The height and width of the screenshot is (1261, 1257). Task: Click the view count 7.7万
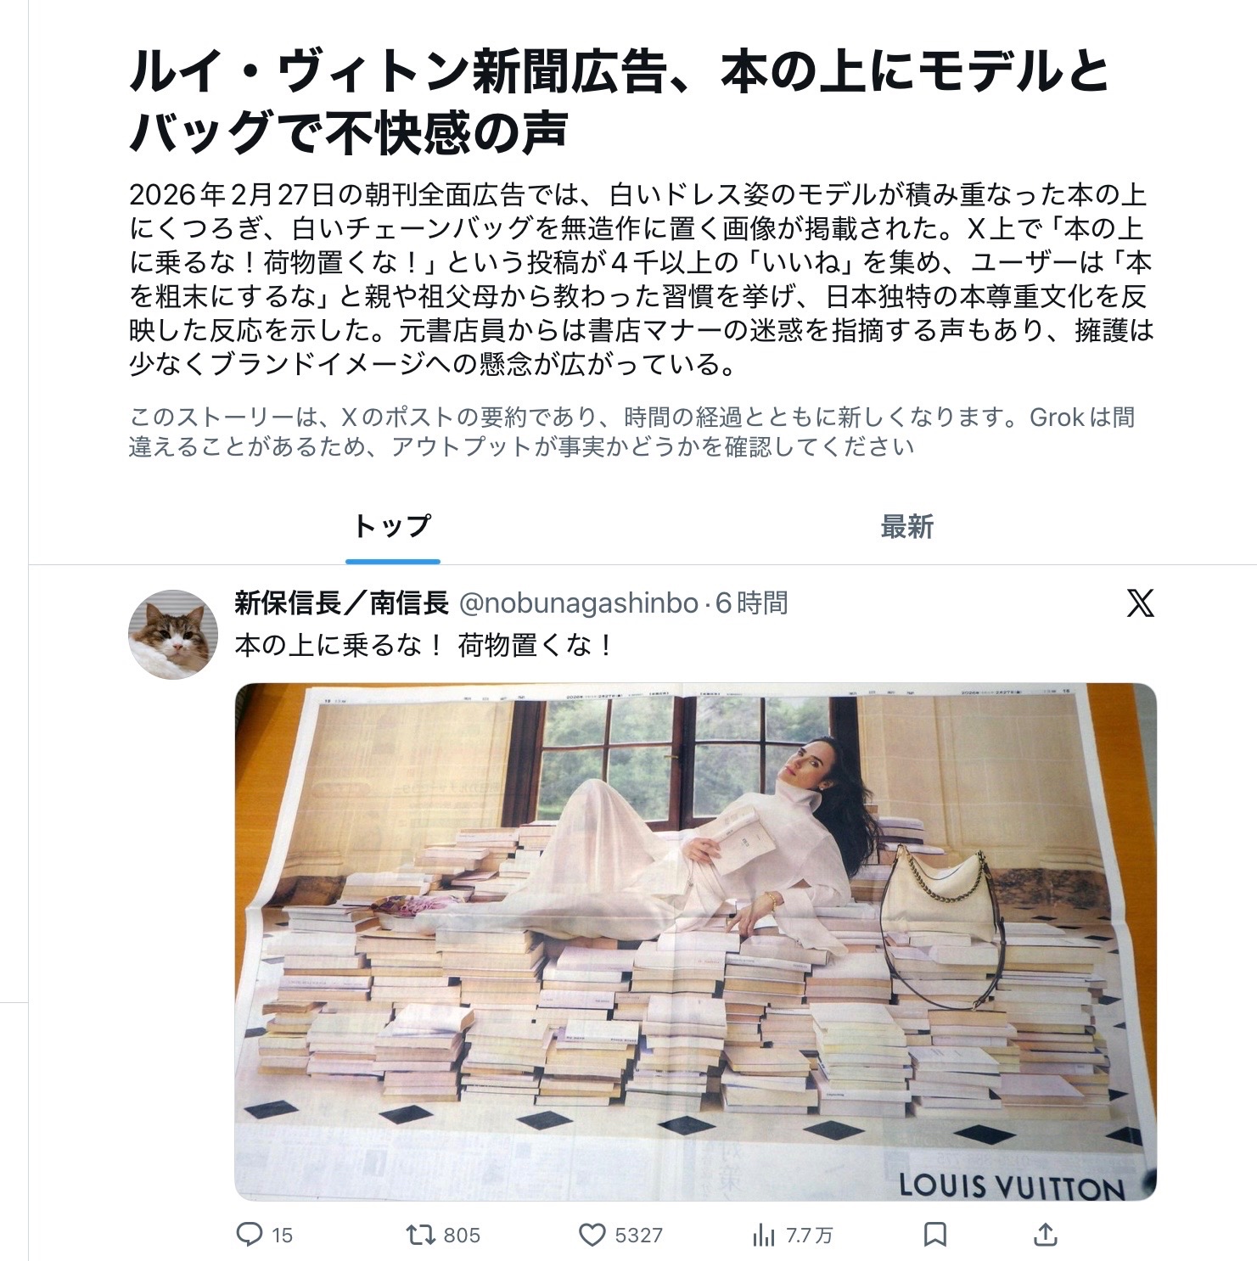(809, 1236)
